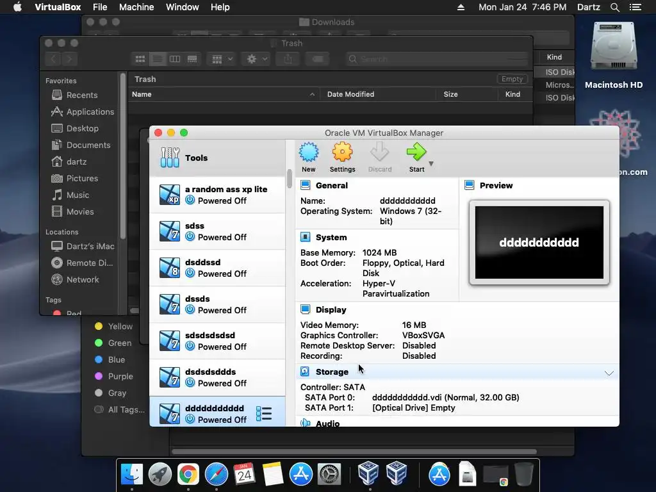Select the 'dsddssd' Windows 8 VM
The width and height of the screenshot is (656, 492).
(218, 268)
